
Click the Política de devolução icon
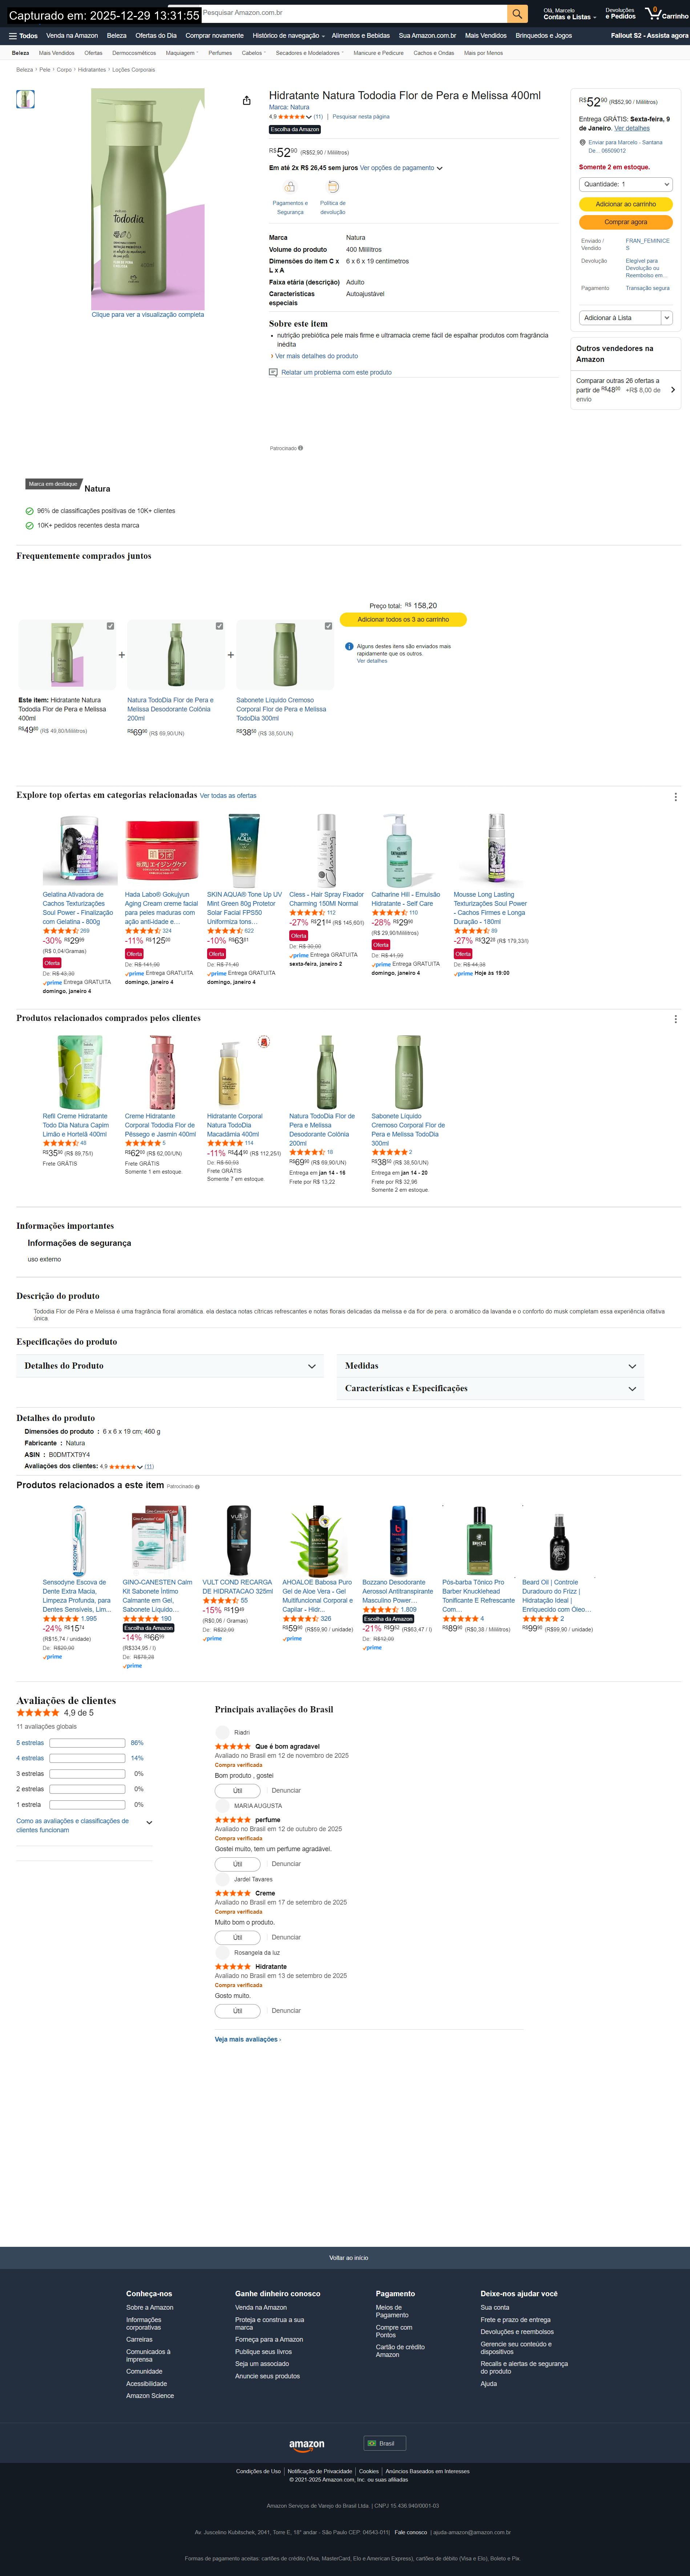[333, 187]
